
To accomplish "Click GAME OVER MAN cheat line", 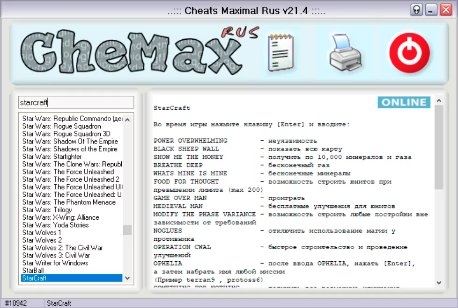I will (x=229, y=198).
